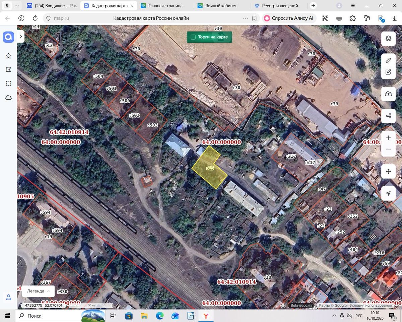The height and width of the screenshot is (322, 402).
Task: Activate the pan/move map tool
Action: point(389,171)
